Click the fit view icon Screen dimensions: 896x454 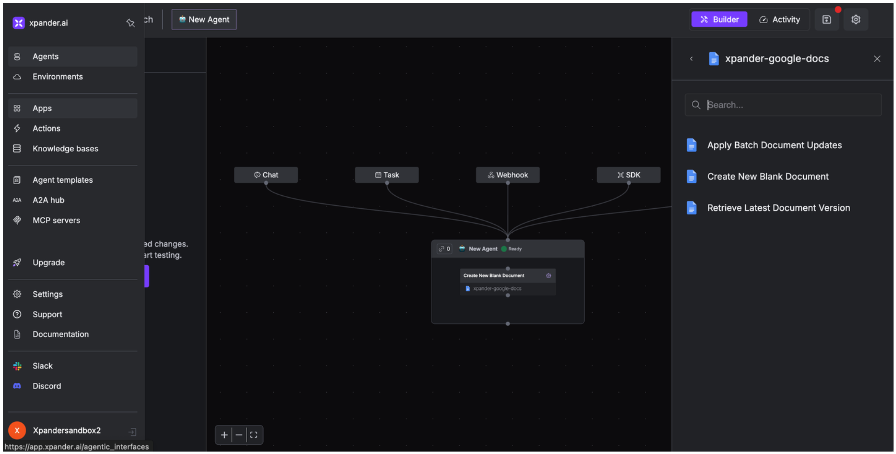tap(254, 435)
